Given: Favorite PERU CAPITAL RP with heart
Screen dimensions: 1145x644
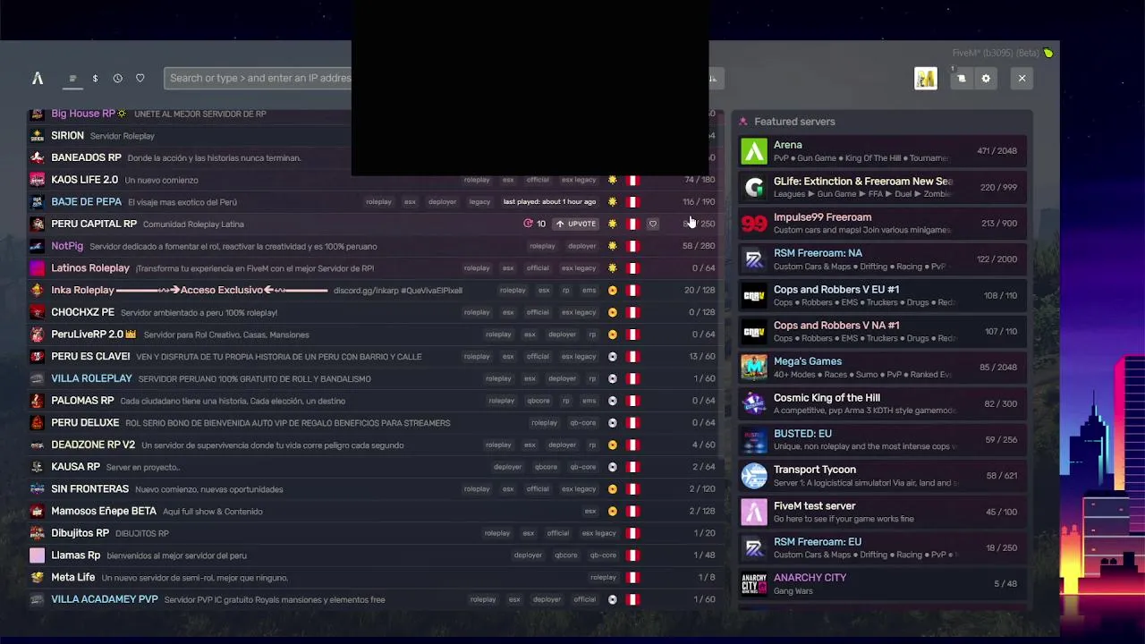Looking at the screenshot, I should coord(652,224).
